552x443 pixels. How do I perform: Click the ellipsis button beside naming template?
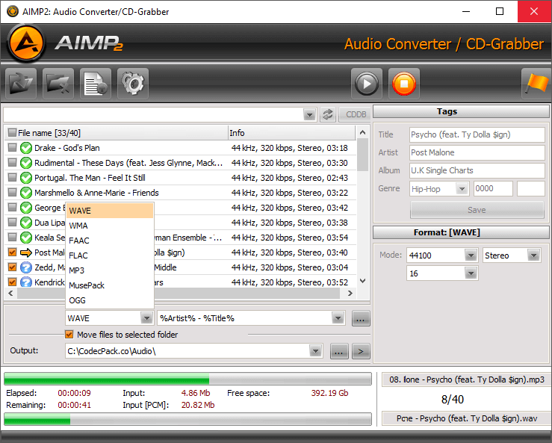(x=361, y=319)
